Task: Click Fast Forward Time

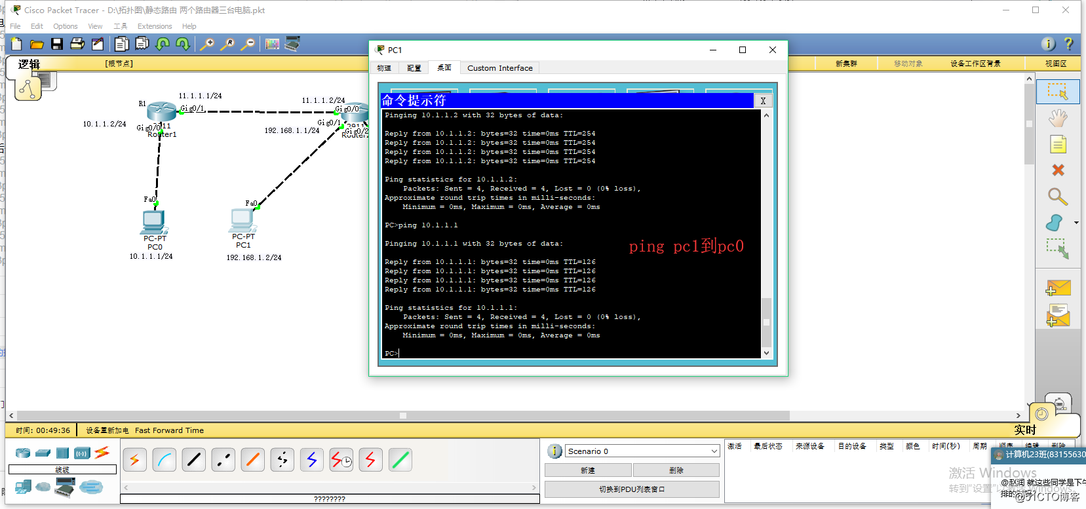Action: pos(169,430)
